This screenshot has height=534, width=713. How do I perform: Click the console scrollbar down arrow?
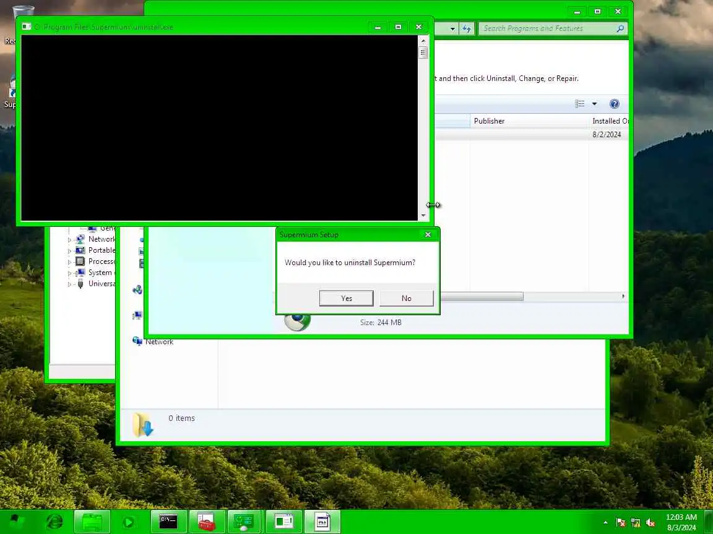pos(423,216)
